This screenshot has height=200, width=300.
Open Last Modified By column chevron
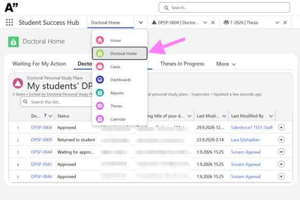(x=271, y=116)
